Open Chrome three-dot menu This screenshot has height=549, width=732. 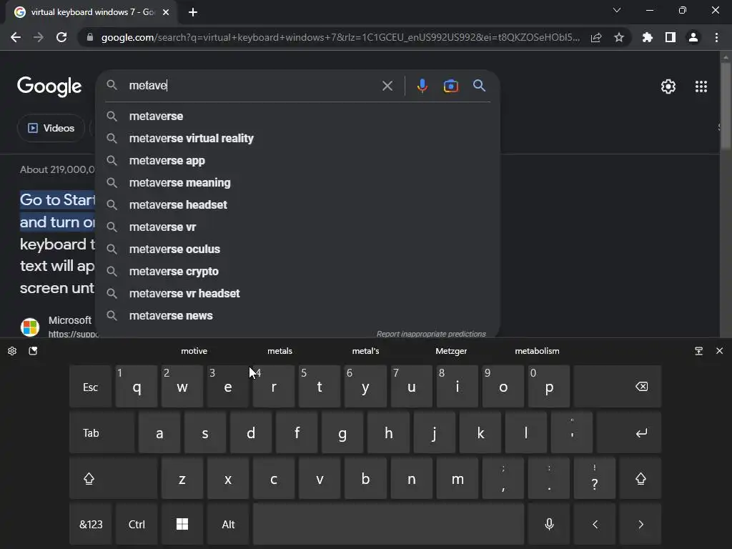coord(716,37)
